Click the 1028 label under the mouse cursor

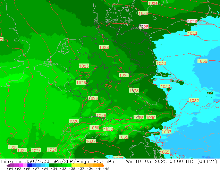(144, 27)
